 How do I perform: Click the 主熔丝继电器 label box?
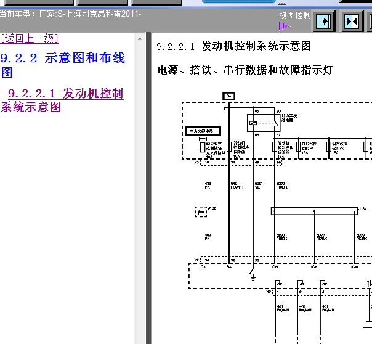tap(203, 131)
